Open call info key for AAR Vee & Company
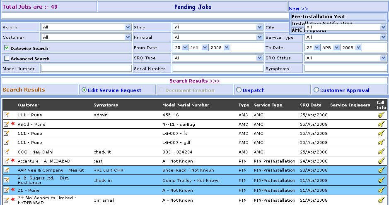Screen dimensions: 389x205 (x=381, y=170)
